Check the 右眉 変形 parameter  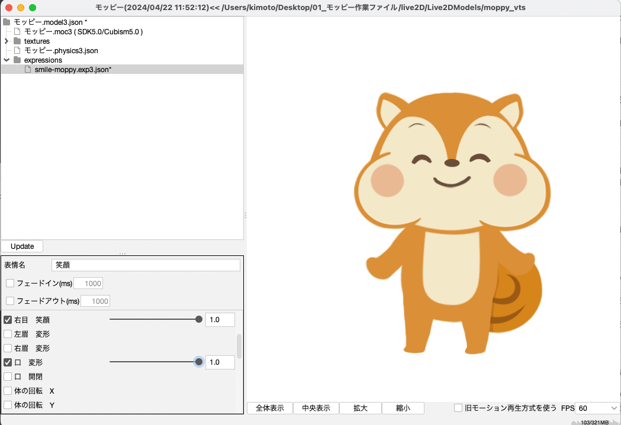(8, 348)
